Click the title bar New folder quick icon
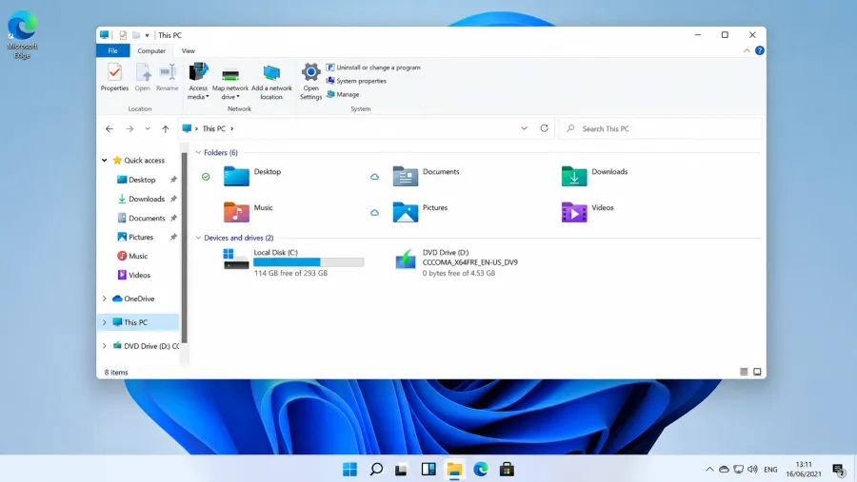857x482 pixels. [136, 35]
